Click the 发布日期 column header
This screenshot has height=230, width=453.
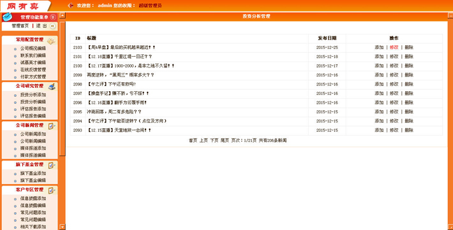327,38
